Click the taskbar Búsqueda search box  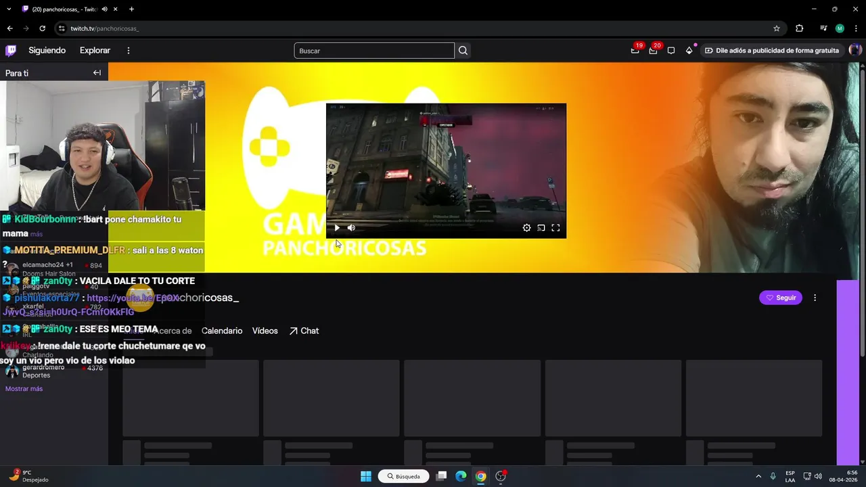coord(404,476)
